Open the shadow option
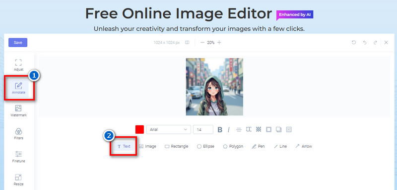 (278, 129)
